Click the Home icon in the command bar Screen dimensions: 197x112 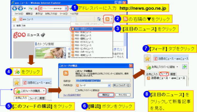click(99, 19)
